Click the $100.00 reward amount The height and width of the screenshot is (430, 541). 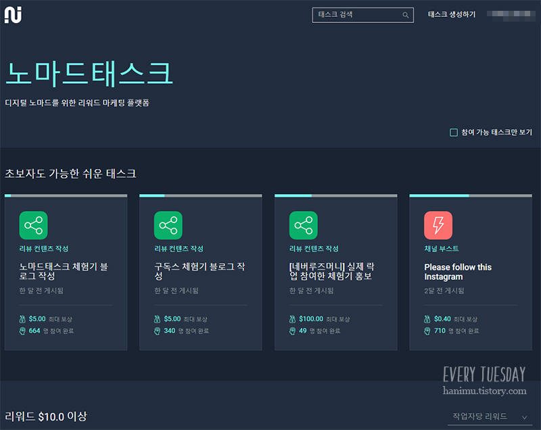pyautogui.click(x=311, y=319)
